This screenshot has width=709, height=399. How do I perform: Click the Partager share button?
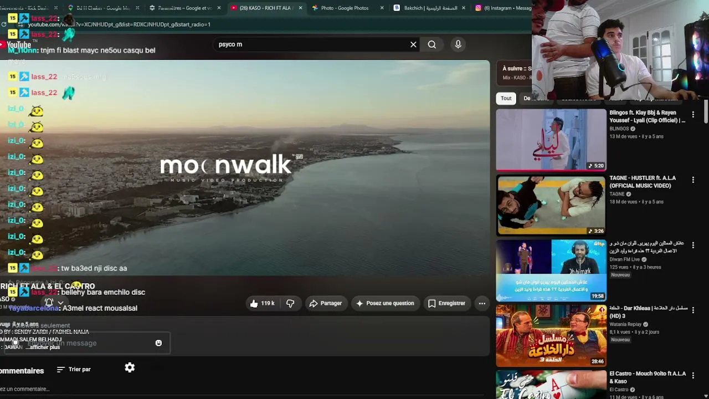coord(326,303)
